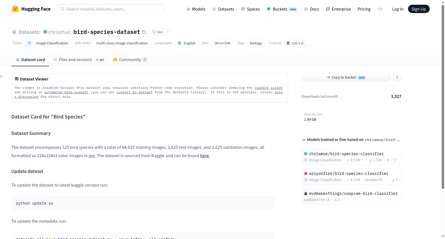Screen dimensions: 445x239
Task: Click the chriamue avatar in the model card
Action: (x=306, y=154)
